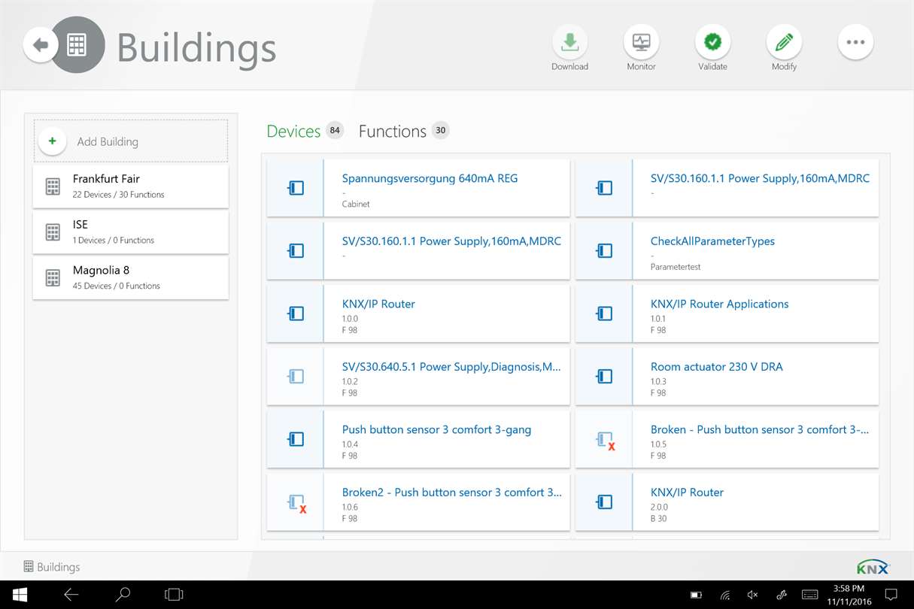Screen dimensions: 914x609
Task: Run Validate with the green check icon
Action: tap(712, 43)
